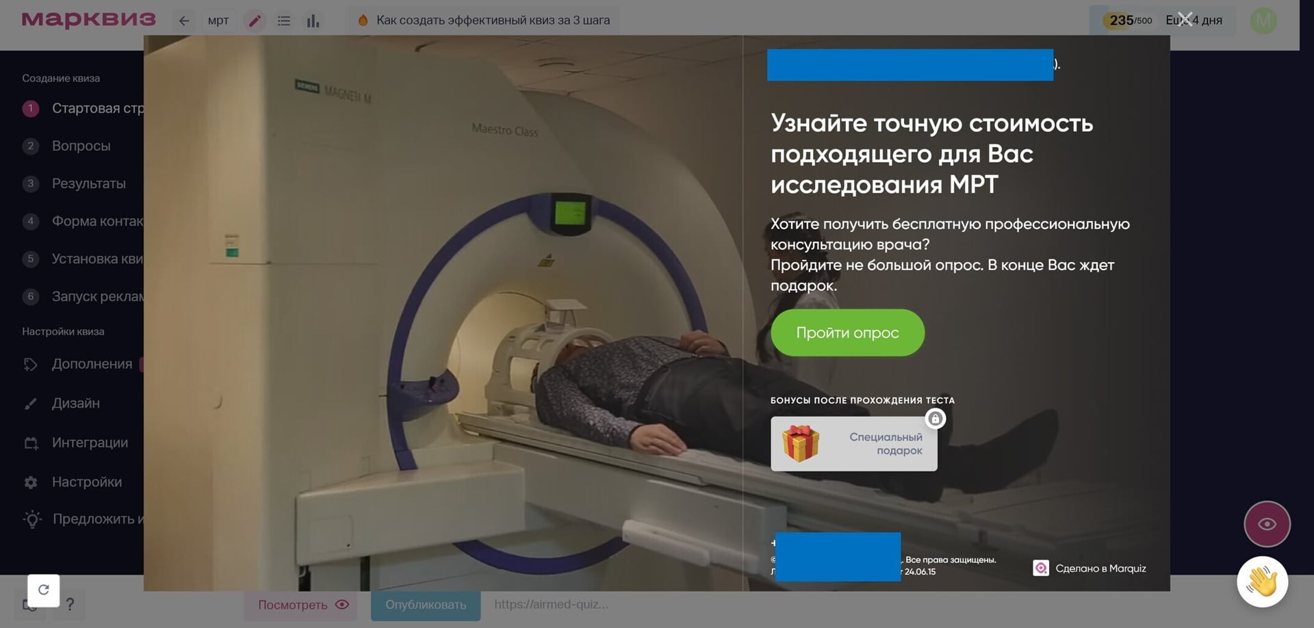Open the Сделано в Marquiz link
Image resolution: width=1314 pixels, height=628 pixels.
[x=1090, y=568]
